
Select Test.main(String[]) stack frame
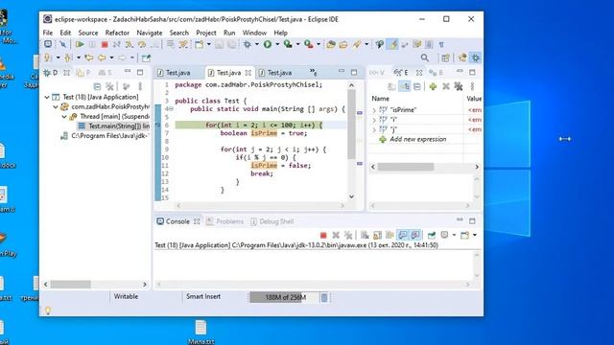[x=114, y=126]
